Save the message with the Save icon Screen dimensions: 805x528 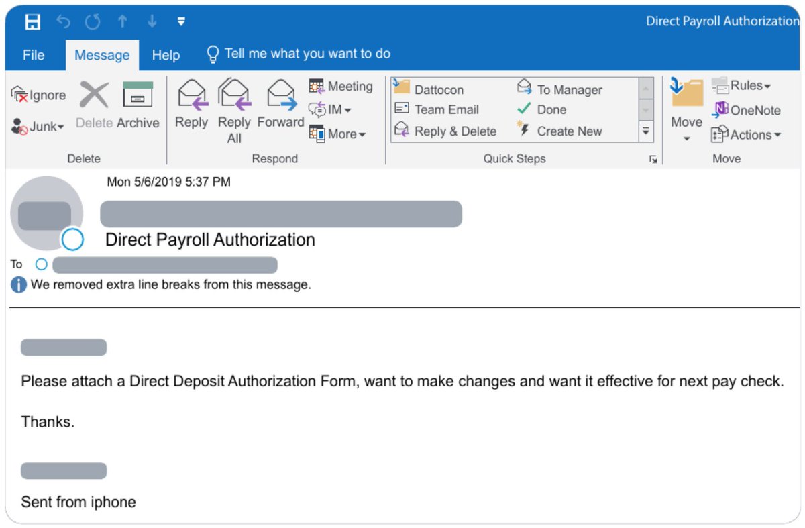[32, 21]
